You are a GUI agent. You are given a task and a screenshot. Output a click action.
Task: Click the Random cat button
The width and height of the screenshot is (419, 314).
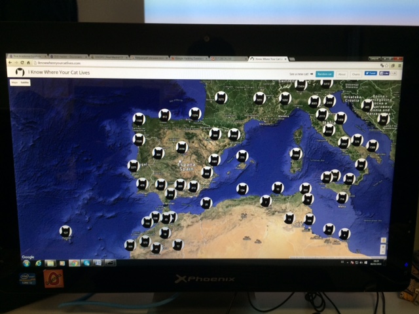point(325,74)
